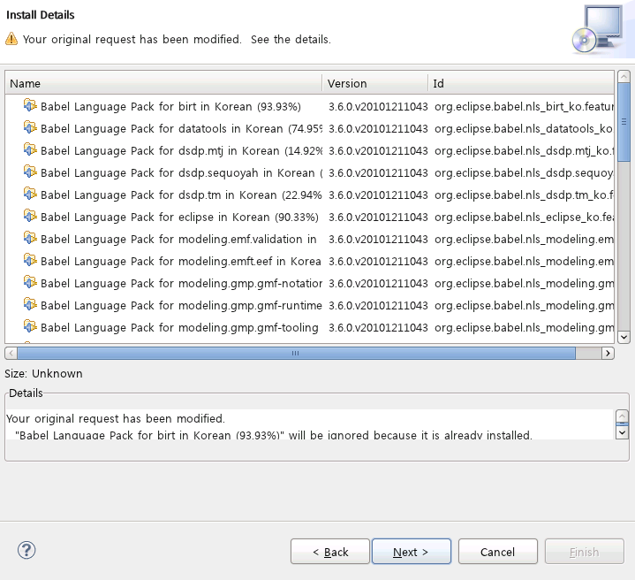The image size is (635, 580).
Task: Click the table's vertical scrollbar up arrow
Action: coord(624,77)
